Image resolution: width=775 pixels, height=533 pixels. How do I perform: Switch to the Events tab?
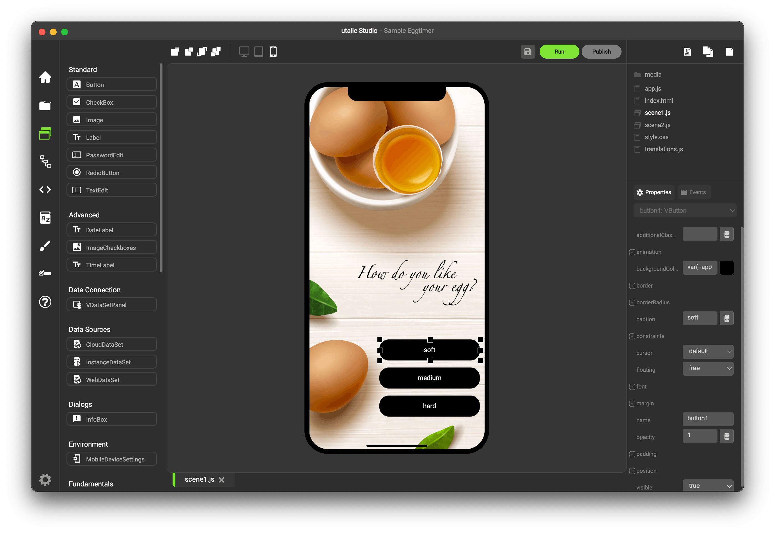(694, 192)
